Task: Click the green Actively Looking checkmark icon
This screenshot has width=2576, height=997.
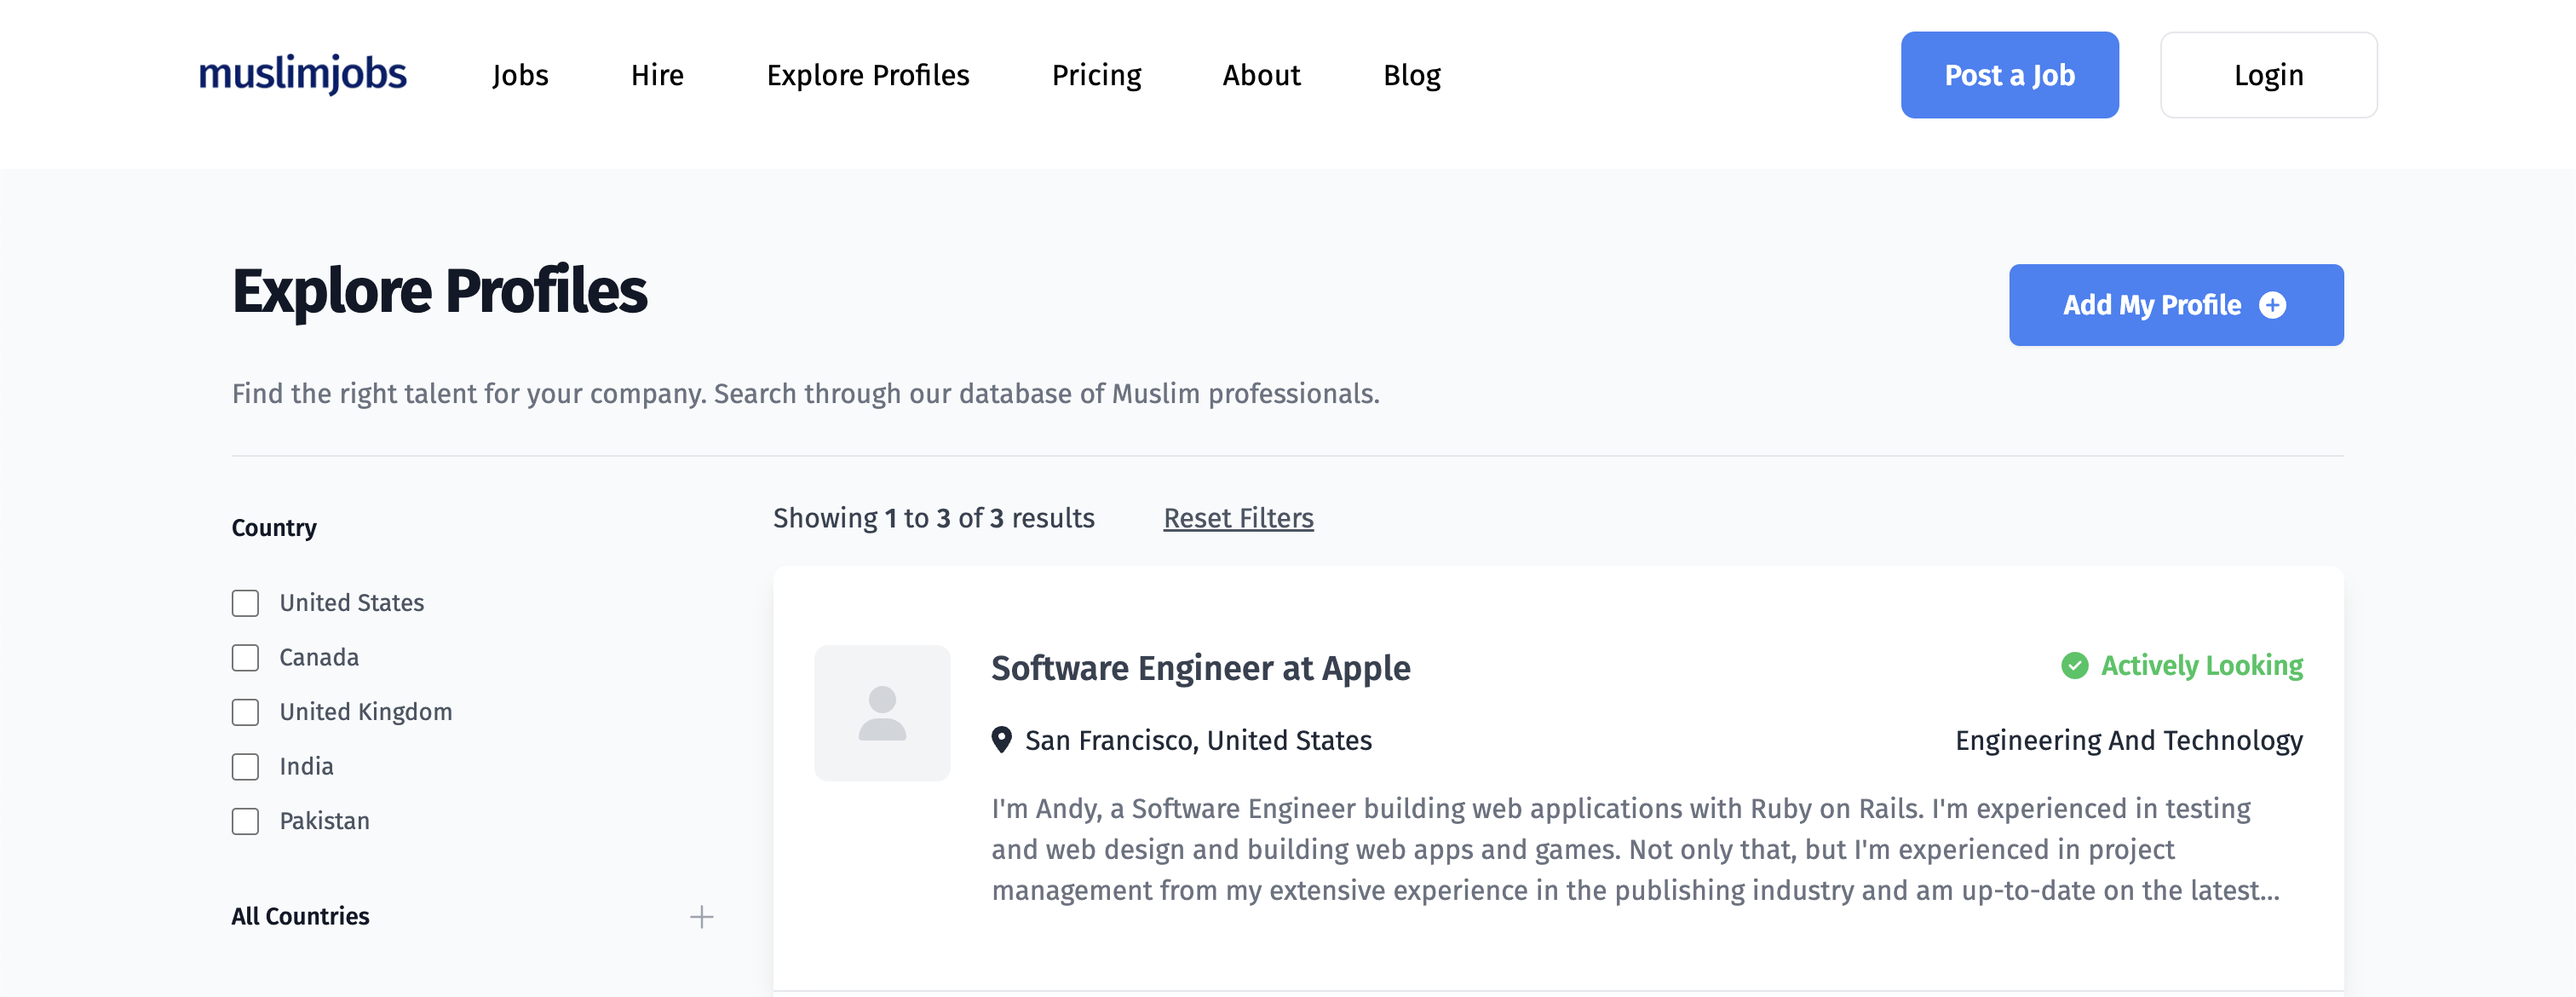Action: tap(2074, 666)
